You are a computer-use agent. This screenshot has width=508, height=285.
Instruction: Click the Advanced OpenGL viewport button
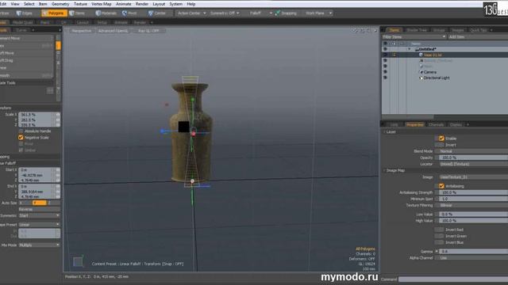[x=113, y=31]
